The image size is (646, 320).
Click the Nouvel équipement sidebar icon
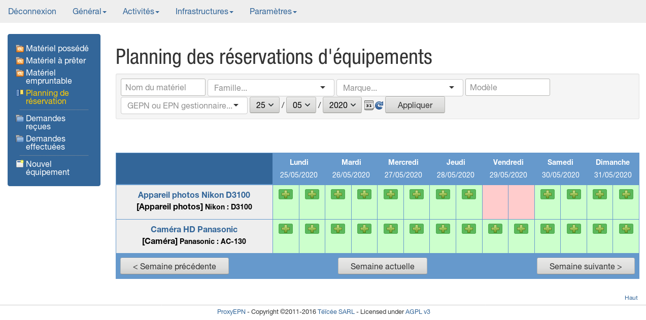pos(20,164)
